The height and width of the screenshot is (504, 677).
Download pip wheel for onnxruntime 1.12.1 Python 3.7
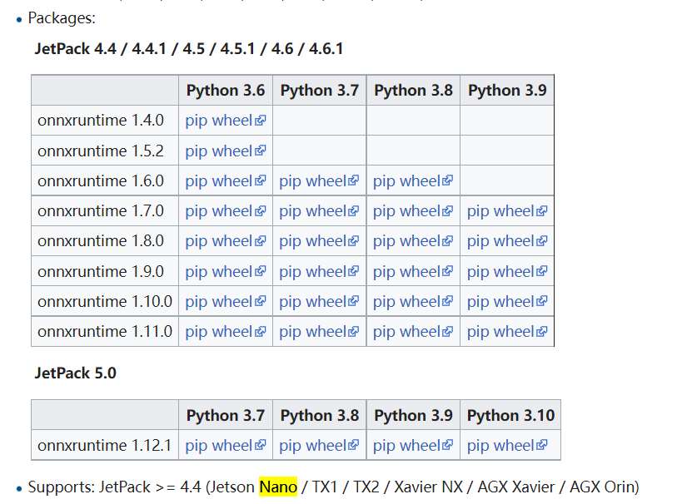(218, 445)
